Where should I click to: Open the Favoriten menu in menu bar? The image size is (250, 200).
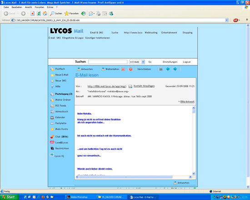point(40,7)
